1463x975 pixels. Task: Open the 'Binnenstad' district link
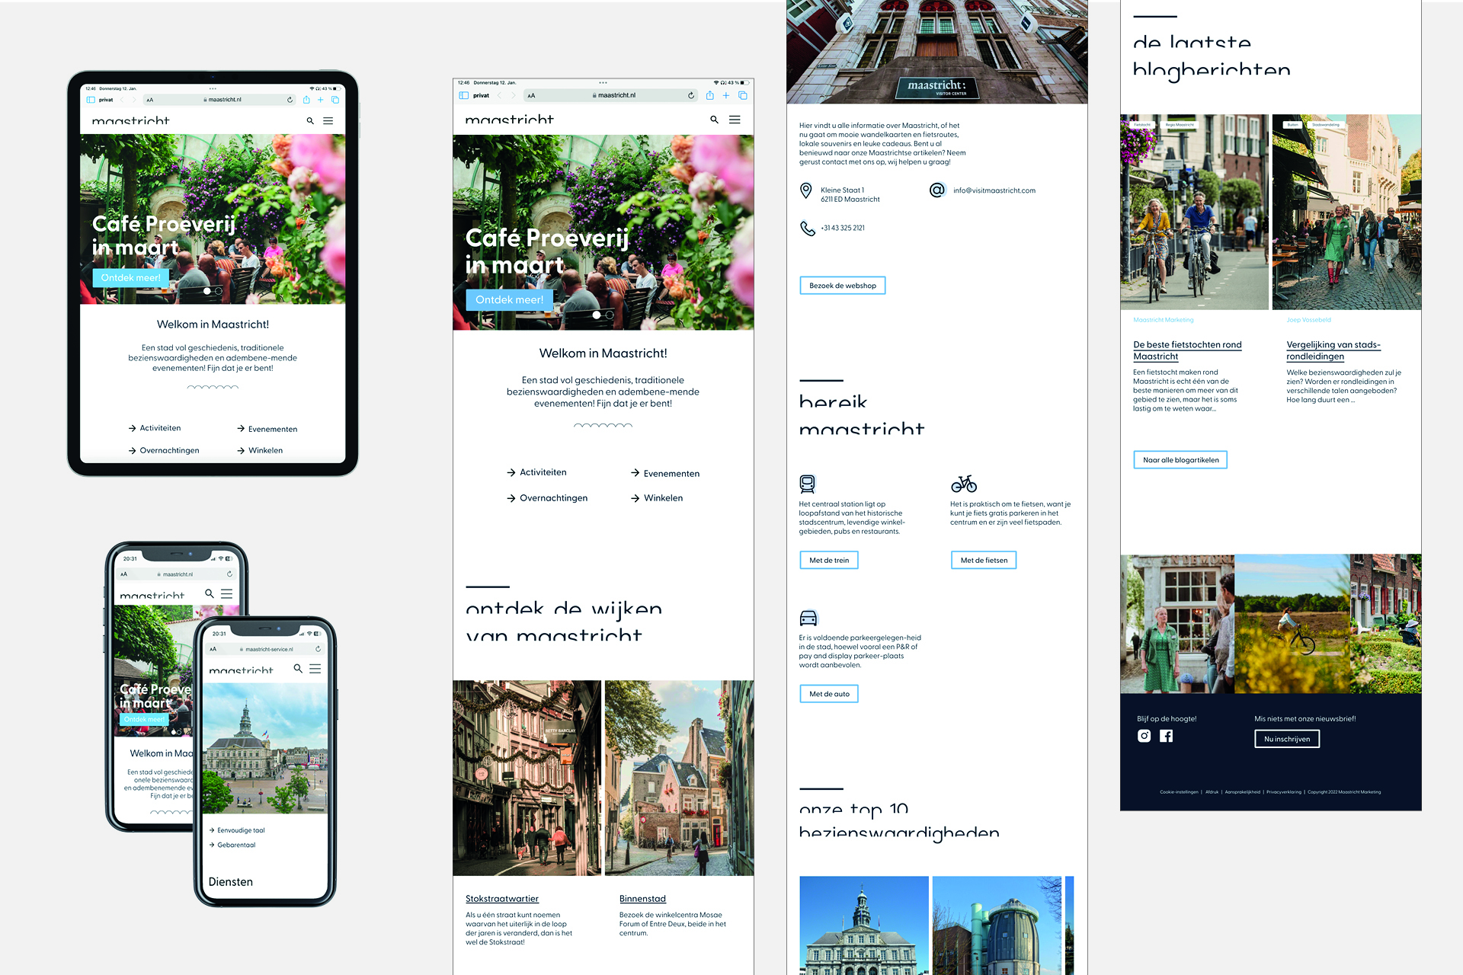642,899
